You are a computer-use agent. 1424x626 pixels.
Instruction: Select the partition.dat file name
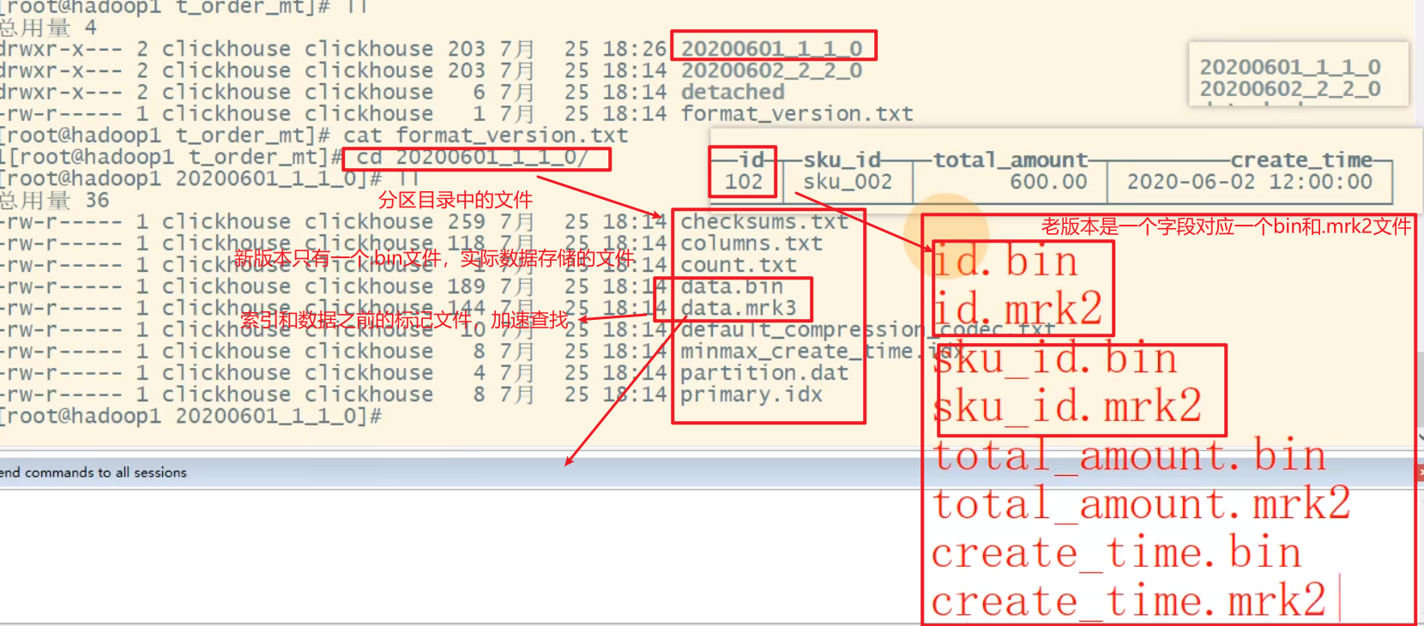764,373
